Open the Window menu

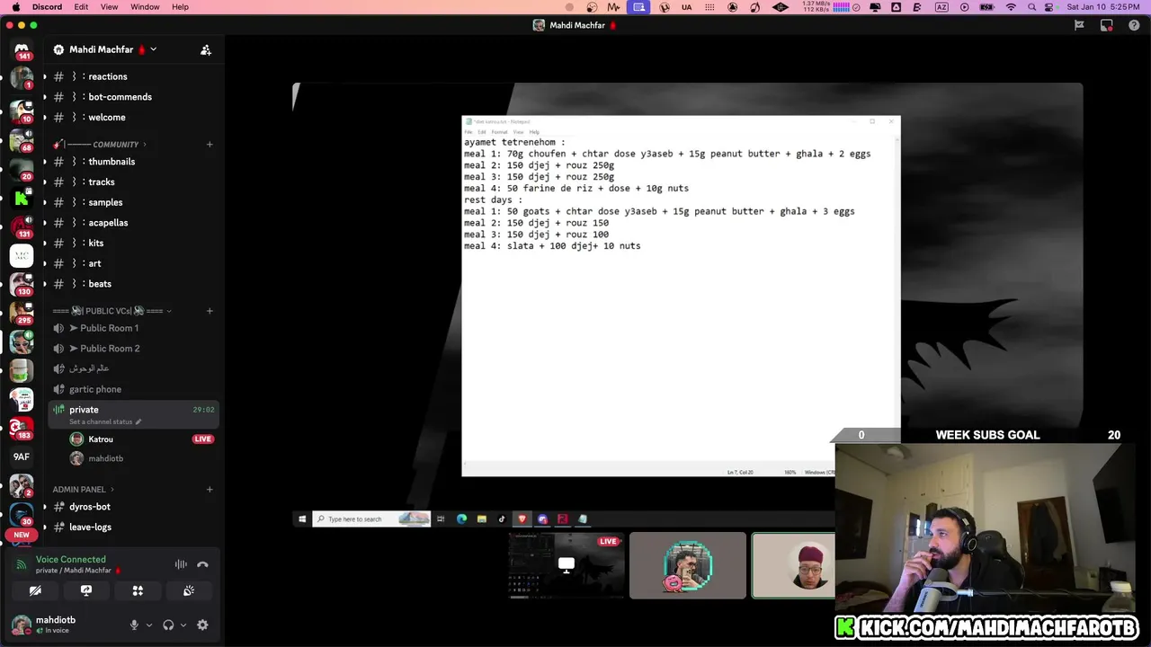tap(145, 7)
